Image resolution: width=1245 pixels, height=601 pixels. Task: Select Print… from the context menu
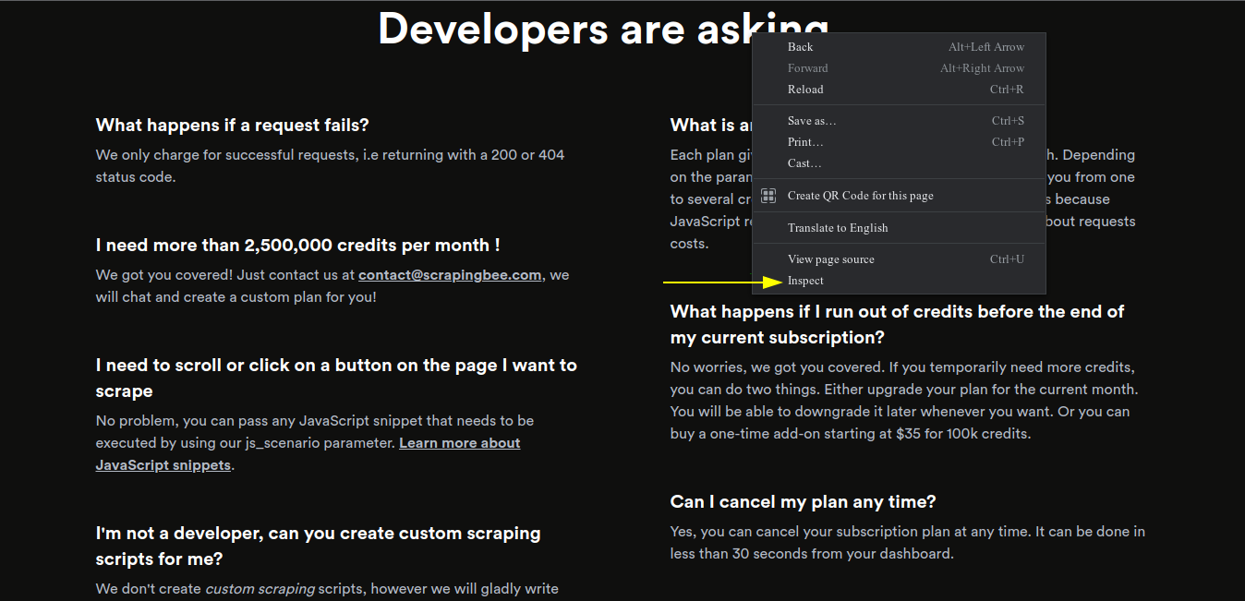pos(805,142)
